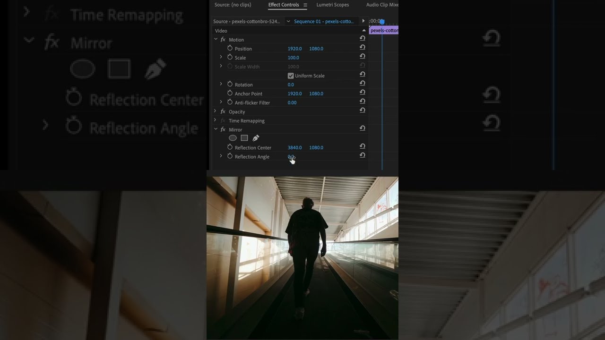Switch to the Source (no clips) tab
The height and width of the screenshot is (340, 605).
pos(233,5)
